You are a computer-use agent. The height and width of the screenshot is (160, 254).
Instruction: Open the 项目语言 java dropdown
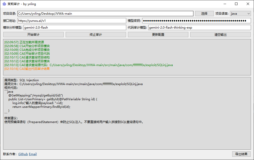pos(240,14)
